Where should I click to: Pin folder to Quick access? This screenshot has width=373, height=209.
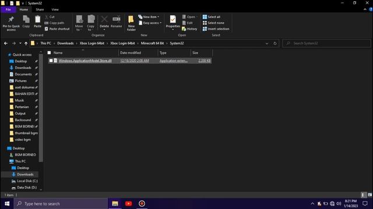coord(11,23)
